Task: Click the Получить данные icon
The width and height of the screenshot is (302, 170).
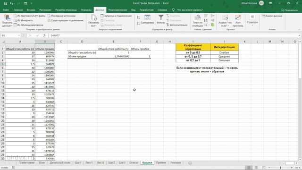Action: 7,18
